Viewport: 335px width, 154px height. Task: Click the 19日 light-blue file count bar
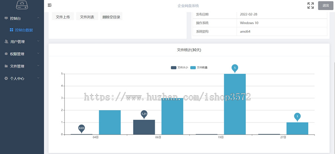(x=235, y=104)
